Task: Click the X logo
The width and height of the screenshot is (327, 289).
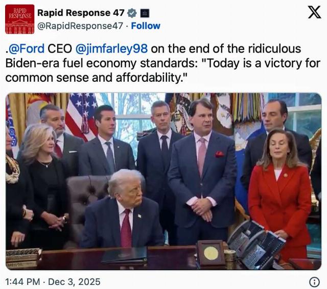Action: click(314, 12)
